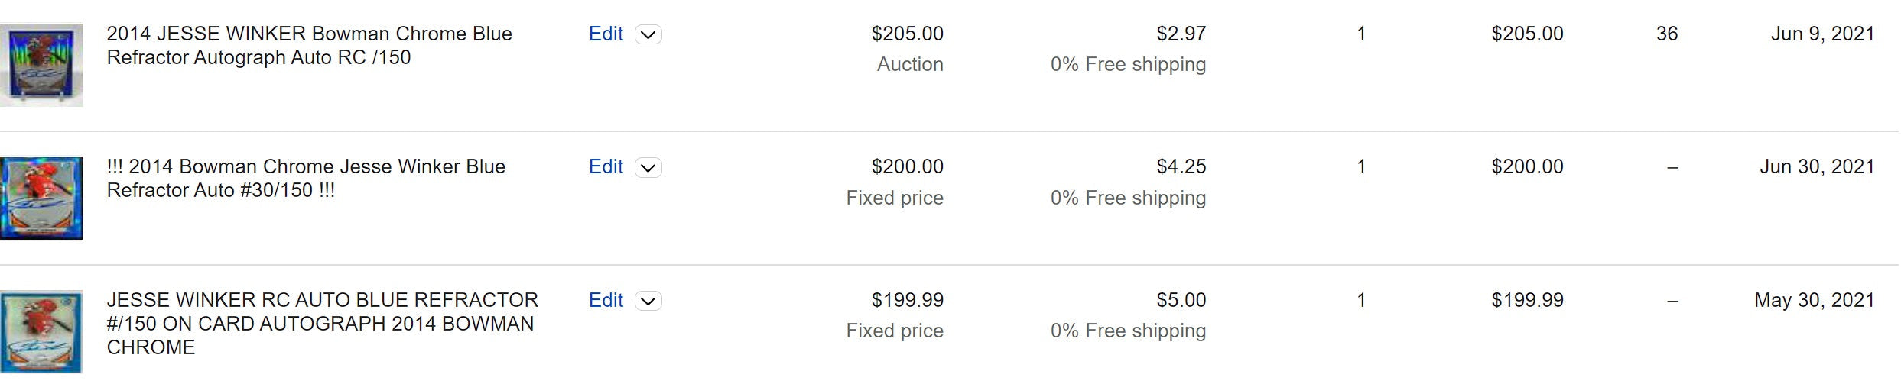The image size is (1901, 384).
Task: Expand actions dropdown for the $199.99 listing
Action: (x=648, y=302)
